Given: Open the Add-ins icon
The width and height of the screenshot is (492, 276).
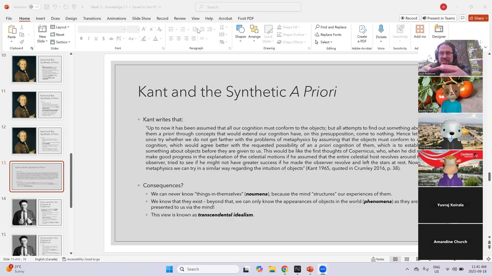Looking at the screenshot, I should pos(420,30).
